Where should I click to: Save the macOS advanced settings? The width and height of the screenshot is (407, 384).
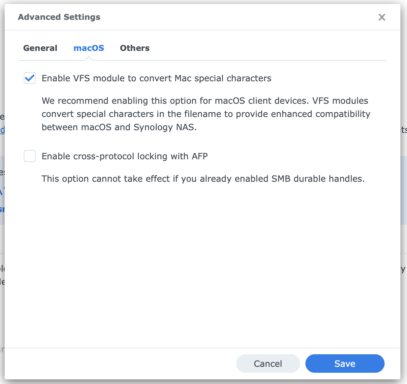[345, 364]
